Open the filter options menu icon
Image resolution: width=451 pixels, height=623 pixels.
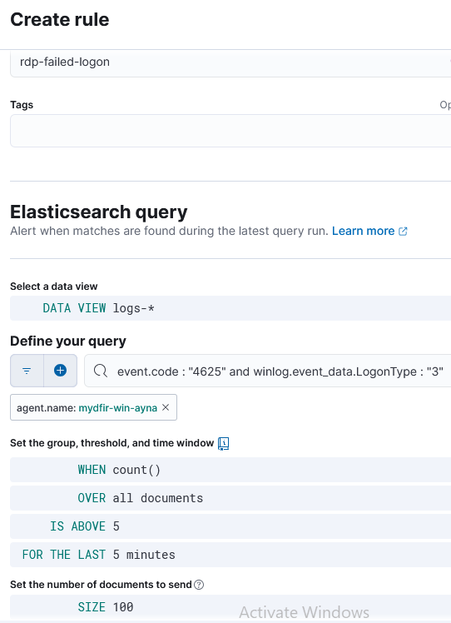27,371
